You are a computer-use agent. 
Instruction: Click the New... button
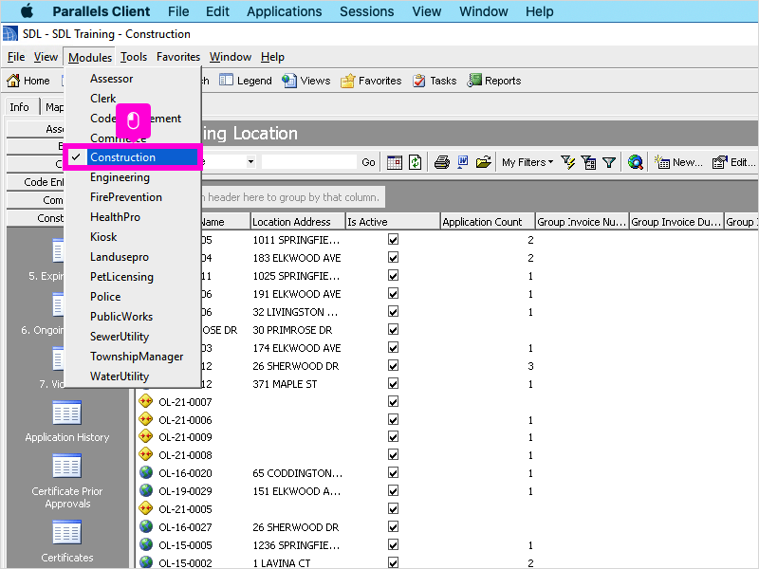(x=678, y=162)
